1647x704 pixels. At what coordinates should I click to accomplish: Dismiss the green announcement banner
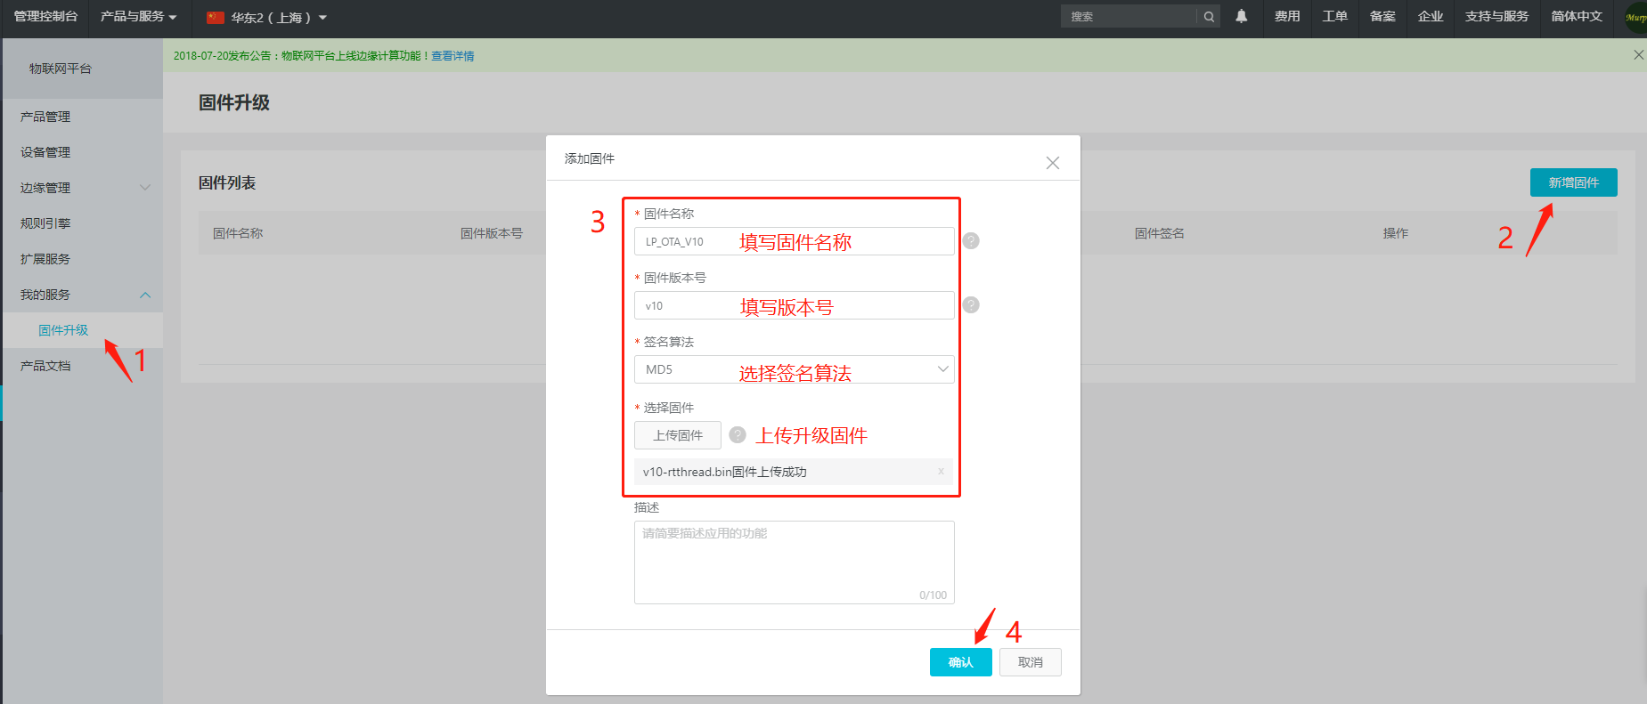pyautogui.click(x=1638, y=55)
